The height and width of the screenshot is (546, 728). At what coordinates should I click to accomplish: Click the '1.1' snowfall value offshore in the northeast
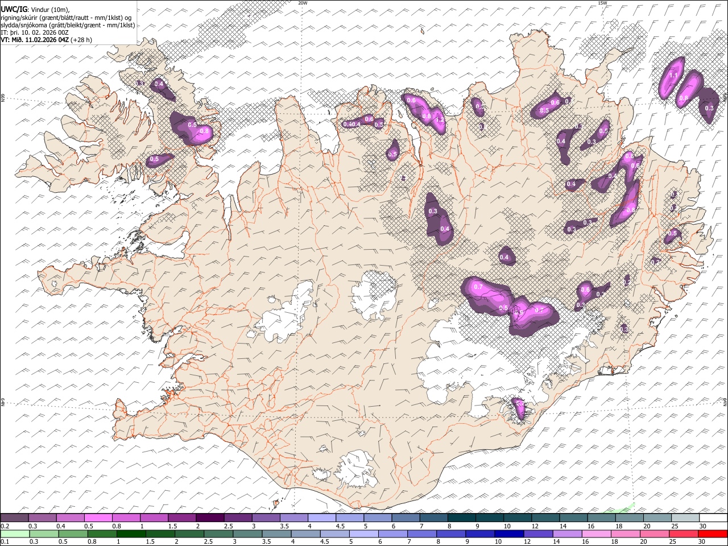[673, 76]
